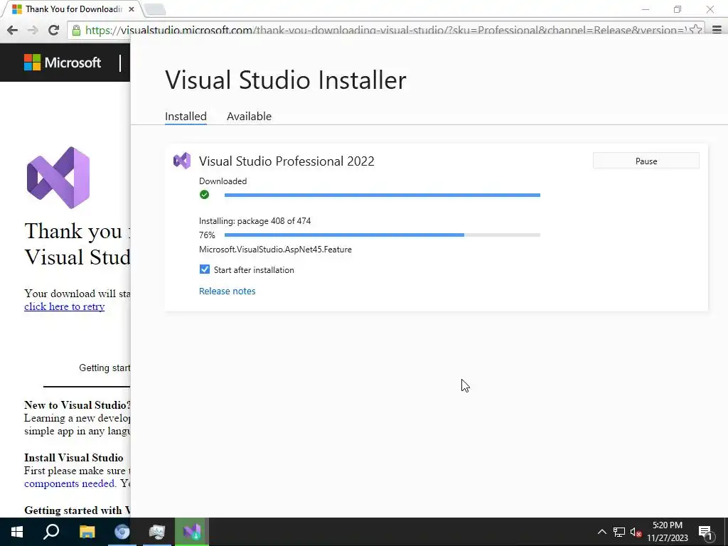Click the green lock security icon

click(x=76, y=31)
